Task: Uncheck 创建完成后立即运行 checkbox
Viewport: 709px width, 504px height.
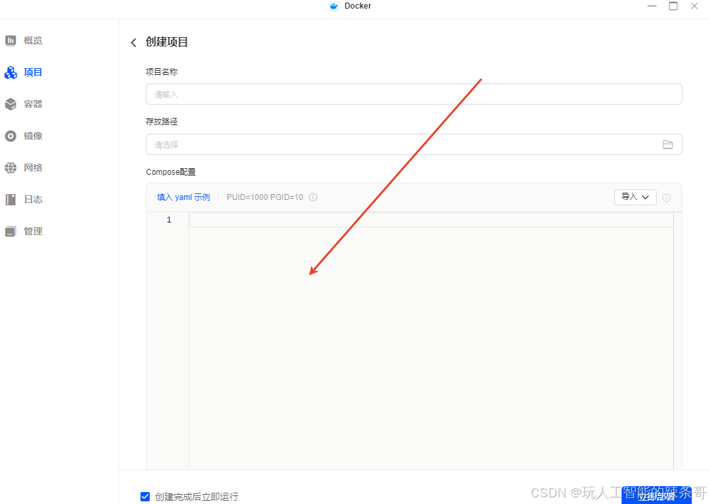Action: click(x=144, y=496)
